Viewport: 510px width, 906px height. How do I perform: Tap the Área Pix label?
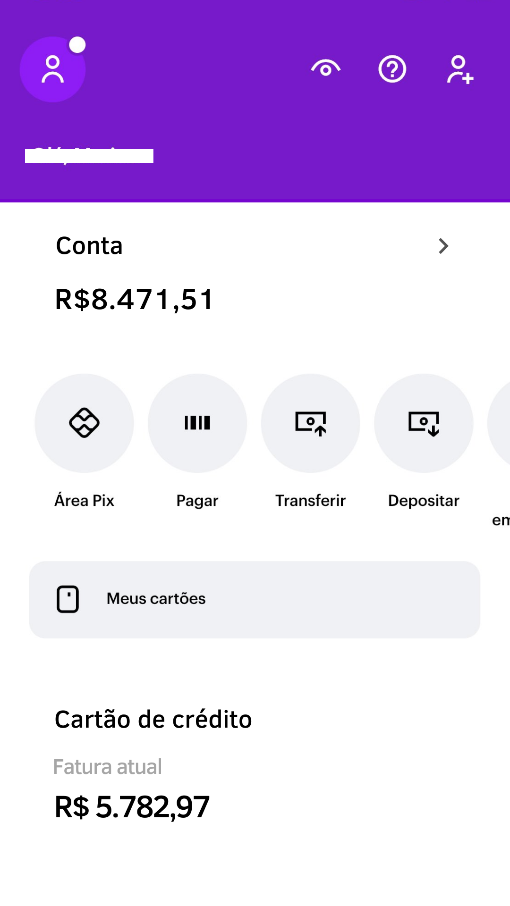click(84, 500)
